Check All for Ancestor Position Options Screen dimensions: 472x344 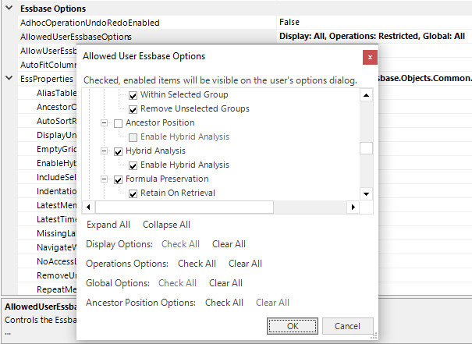[x=224, y=303]
